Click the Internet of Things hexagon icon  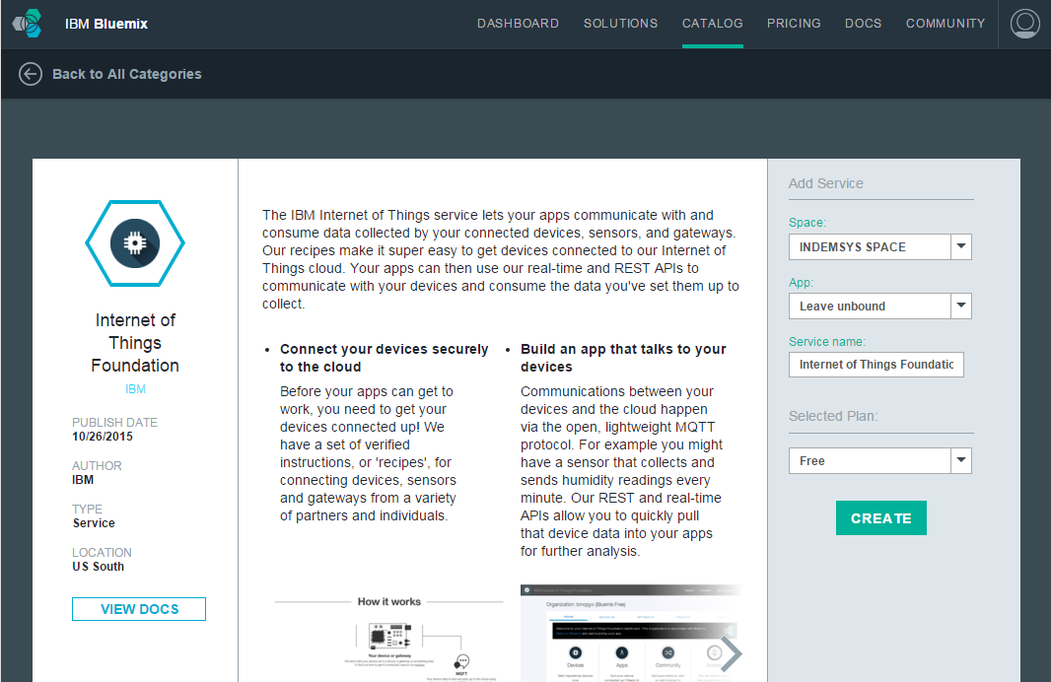(135, 243)
